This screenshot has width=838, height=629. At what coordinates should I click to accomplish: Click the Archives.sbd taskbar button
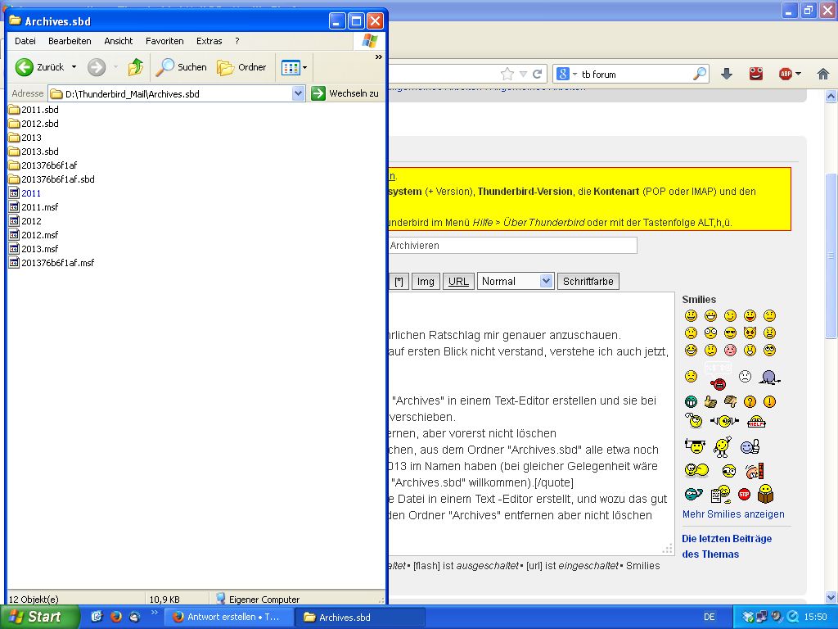click(x=360, y=617)
